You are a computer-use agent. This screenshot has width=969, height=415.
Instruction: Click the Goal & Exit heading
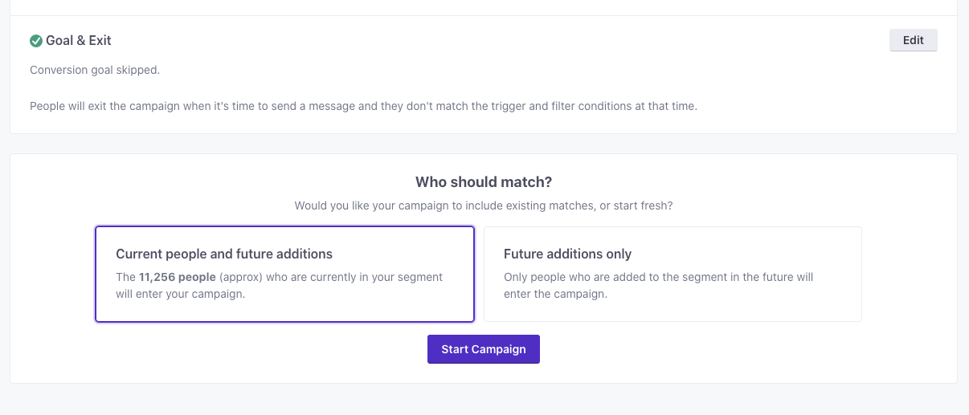[x=79, y=41]
